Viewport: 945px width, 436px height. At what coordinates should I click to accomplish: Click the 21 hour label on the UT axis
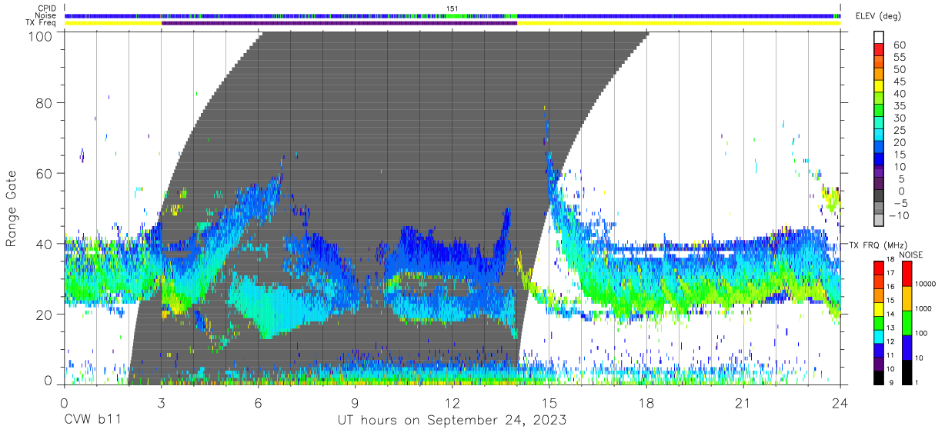[743, 404]
